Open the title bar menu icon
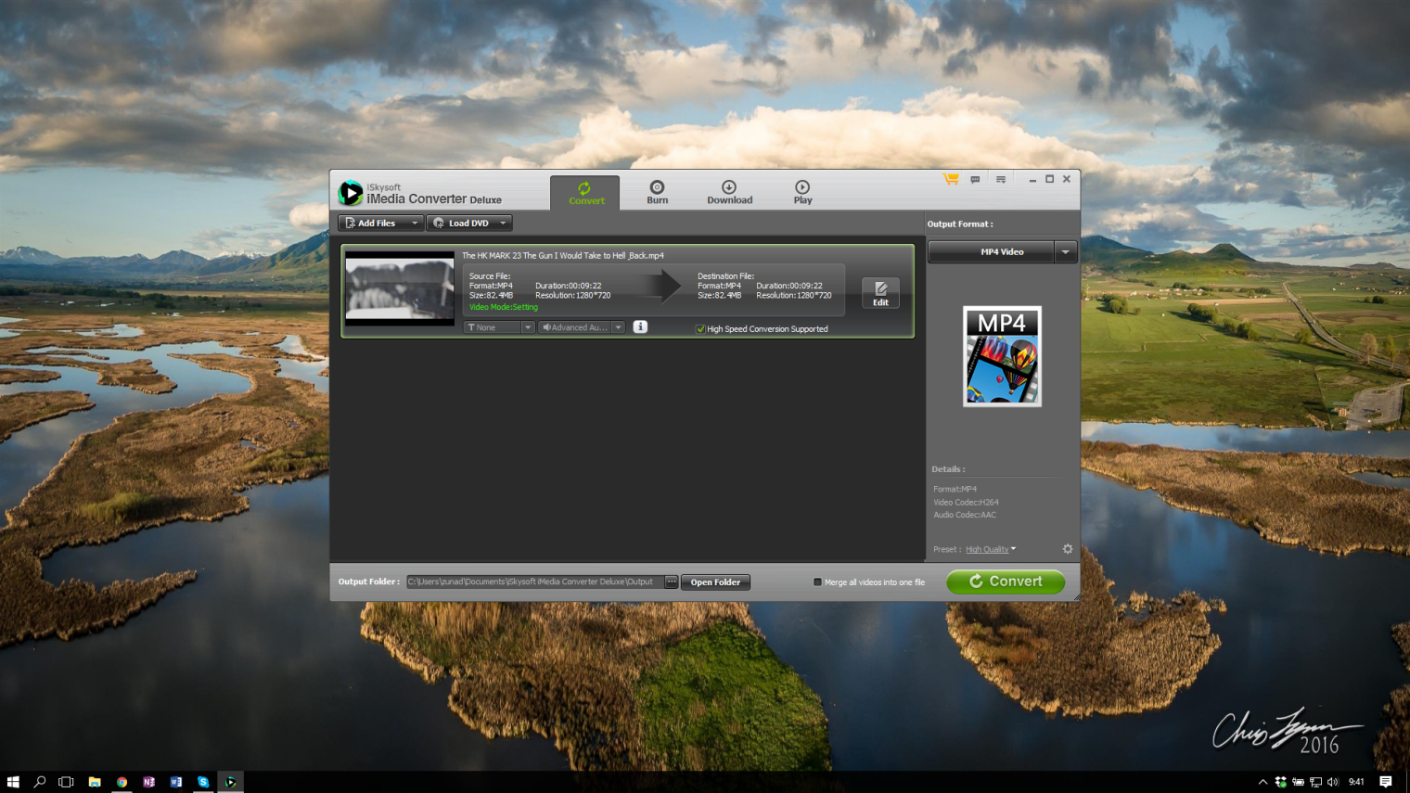The image size is (1410, 793). point(1001,180)
